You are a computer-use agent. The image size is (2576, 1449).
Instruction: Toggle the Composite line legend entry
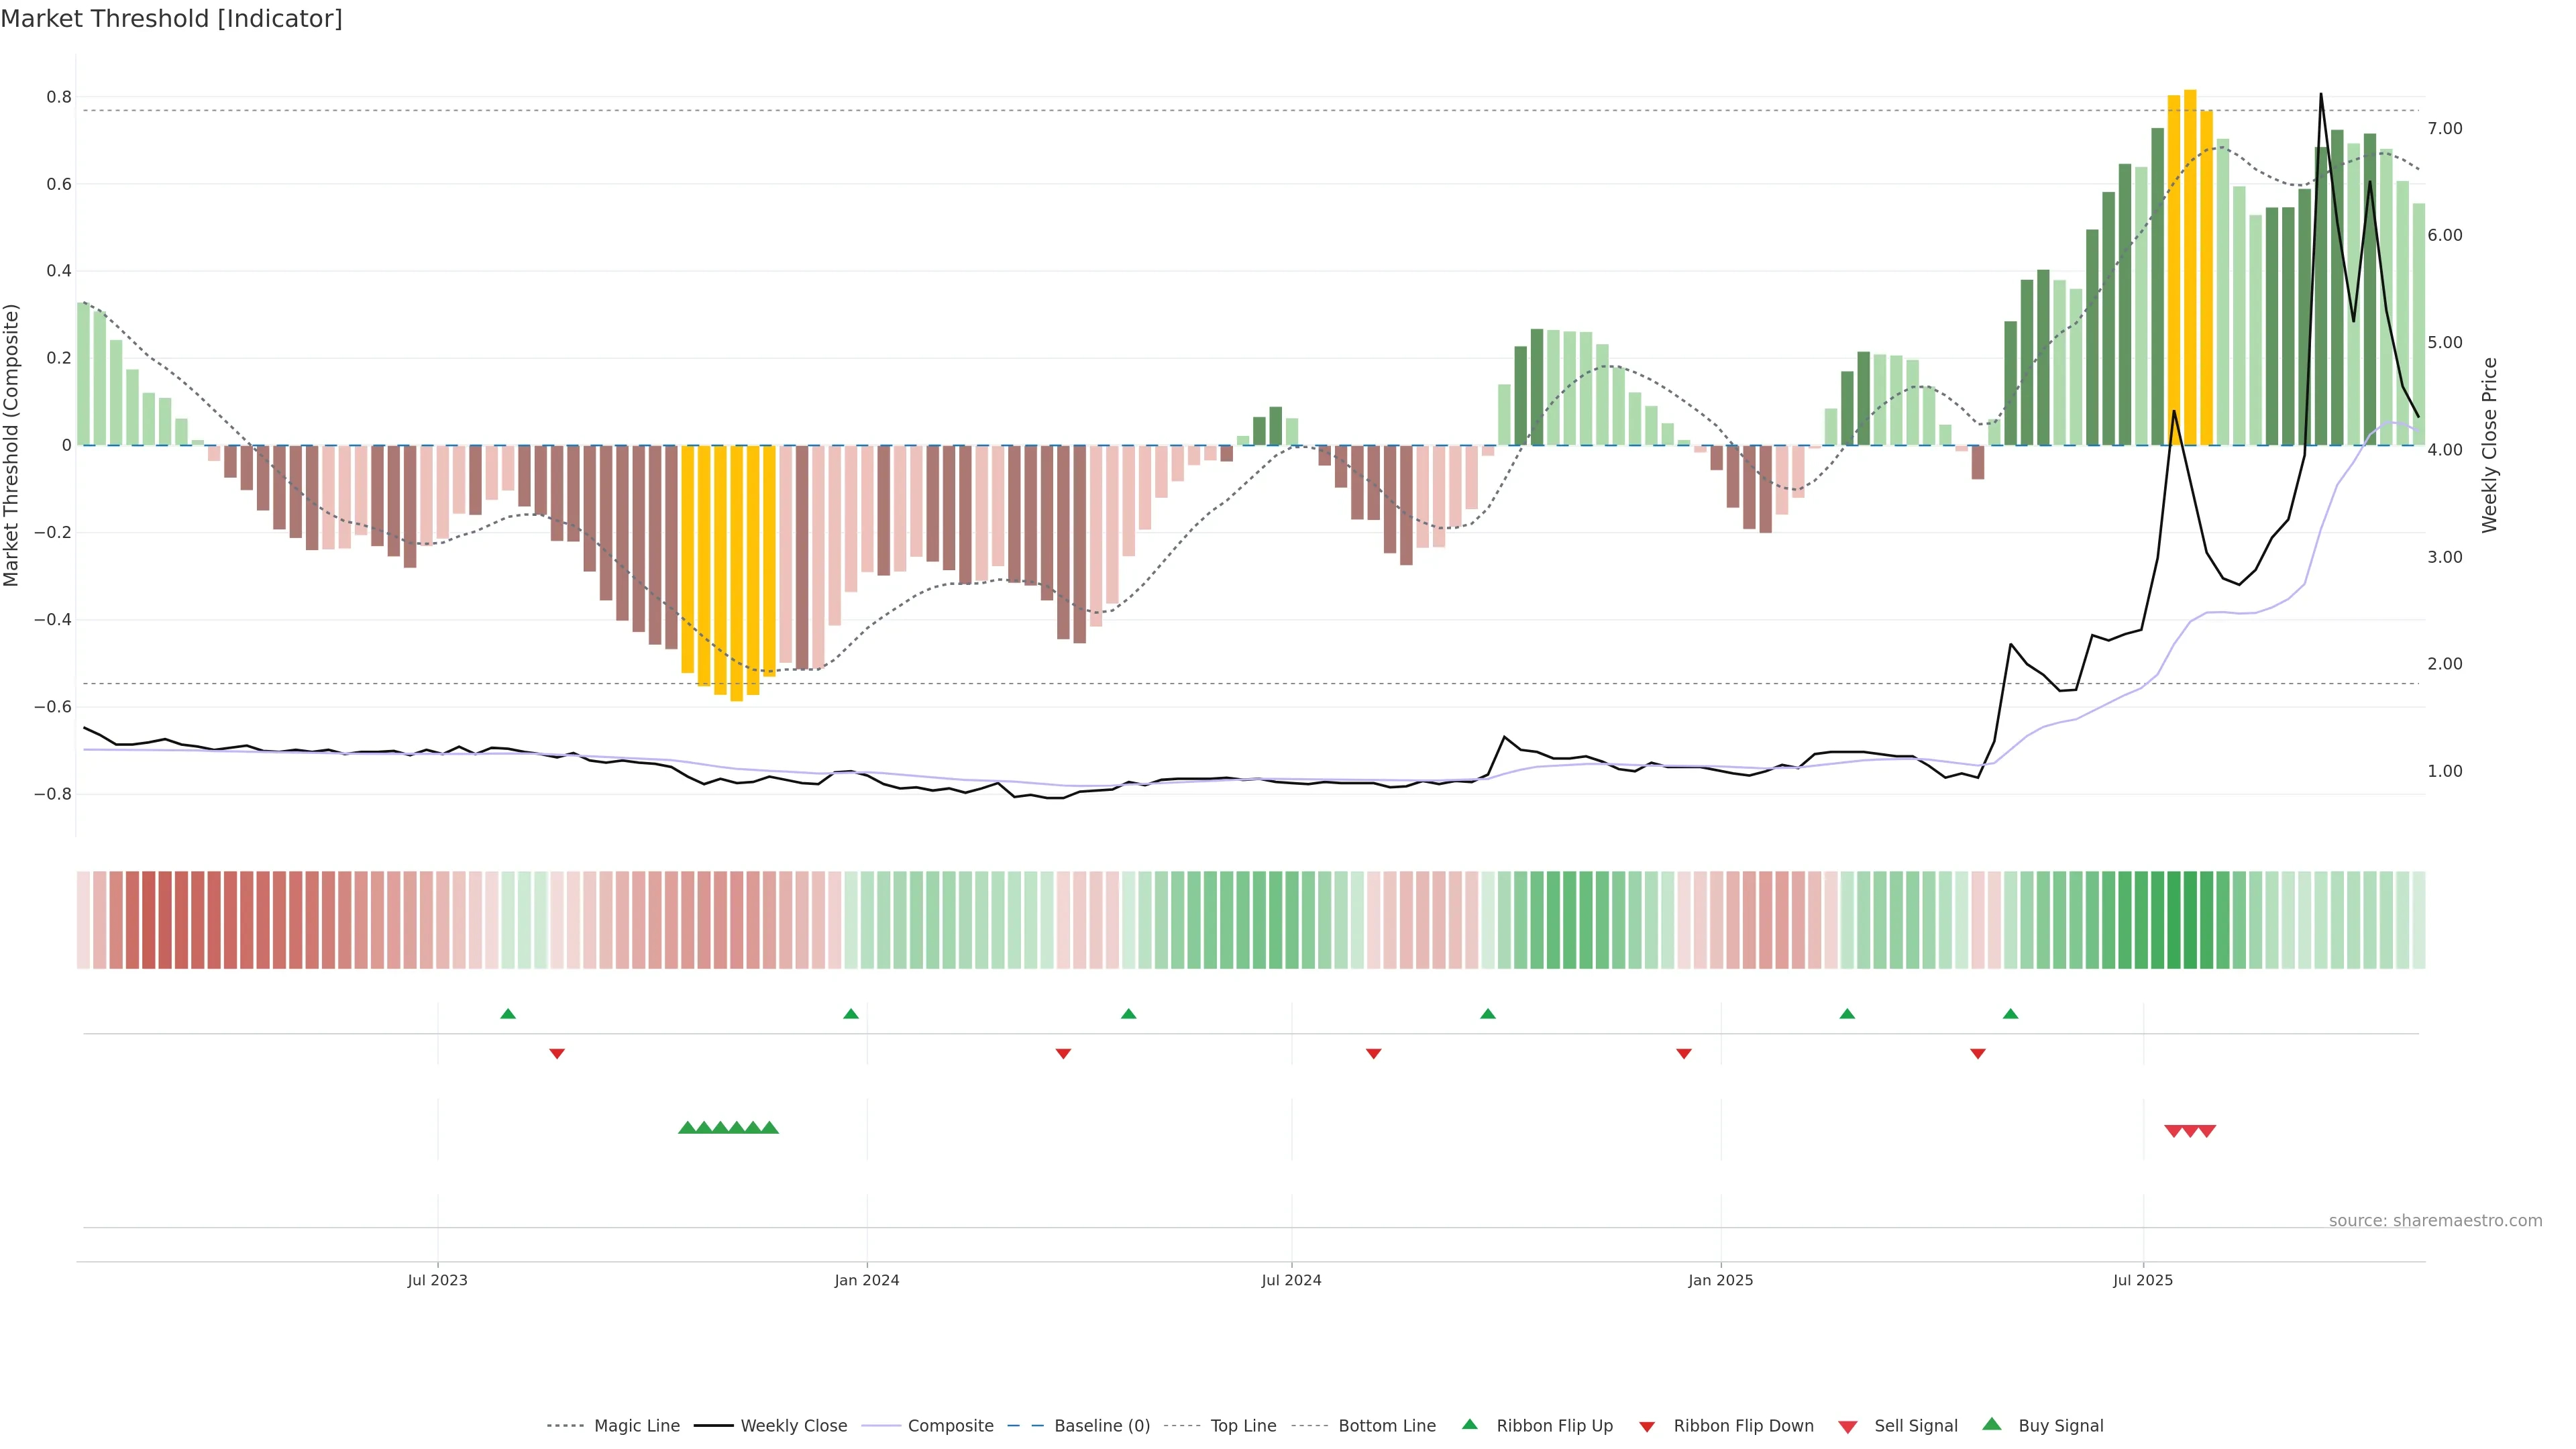click(x=950, y=1426)
